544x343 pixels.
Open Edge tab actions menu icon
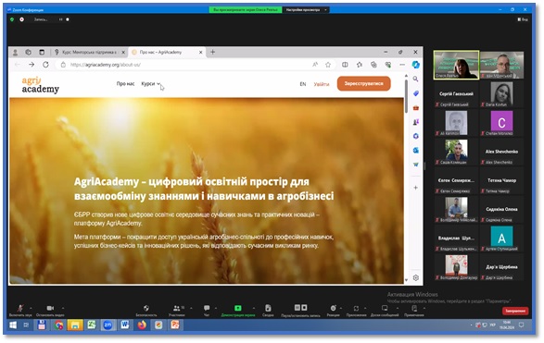42,53
